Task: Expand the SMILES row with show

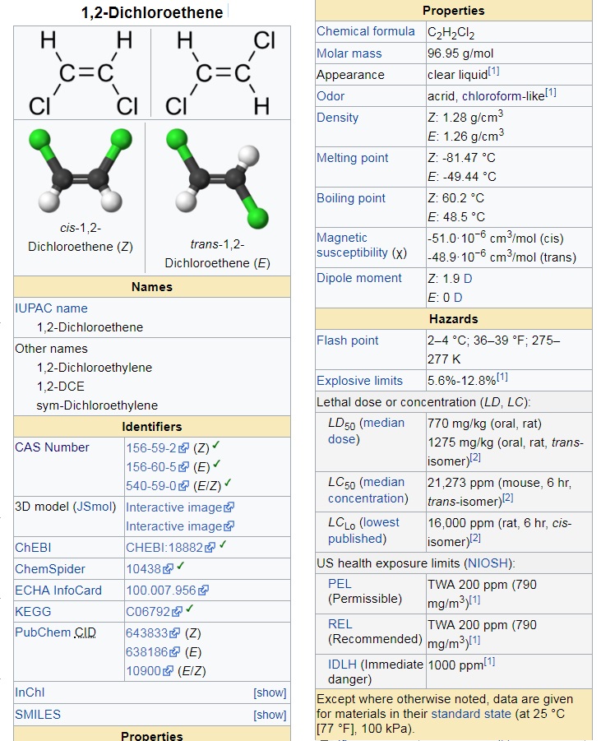Action: coord(270,715)
